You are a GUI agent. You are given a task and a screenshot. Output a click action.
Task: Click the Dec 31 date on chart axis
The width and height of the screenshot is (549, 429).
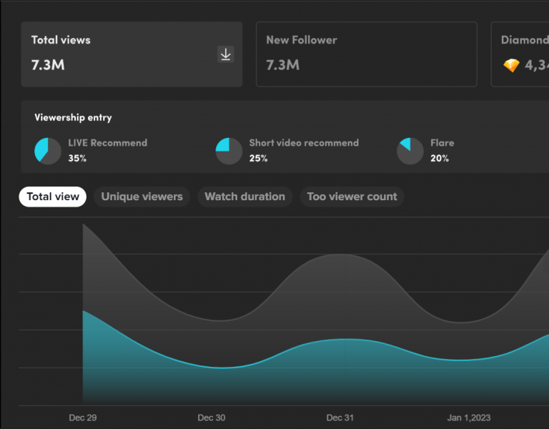click(x=340, y=418)
